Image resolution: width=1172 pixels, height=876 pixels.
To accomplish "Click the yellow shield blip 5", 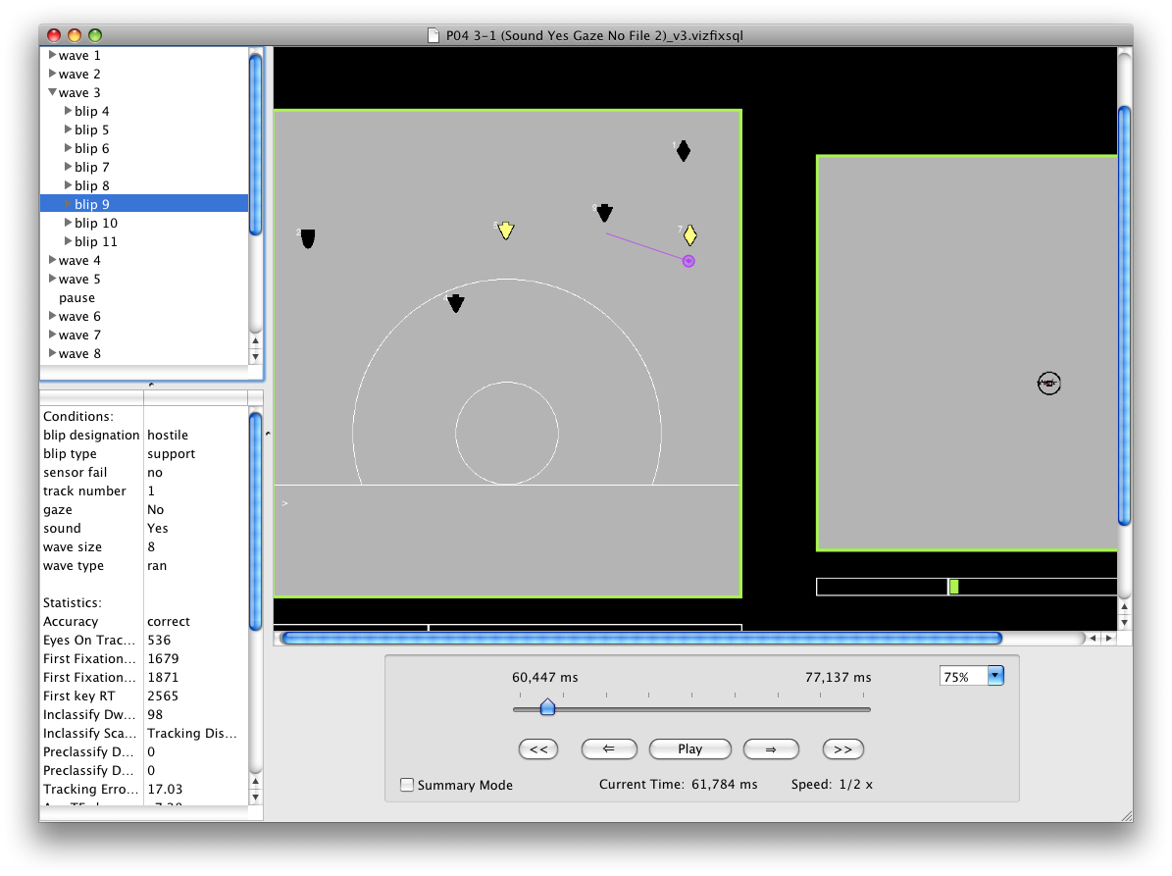I will 506,231.
